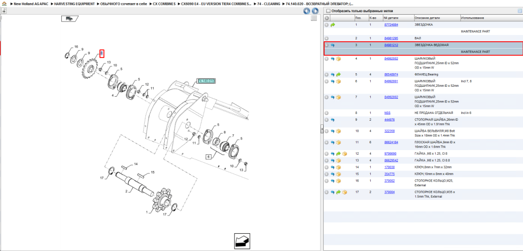This screenshot has height=251, width=523.
Task: Expand row 14 КЛЮЧ with its plus icon
Action: point(327,167)
